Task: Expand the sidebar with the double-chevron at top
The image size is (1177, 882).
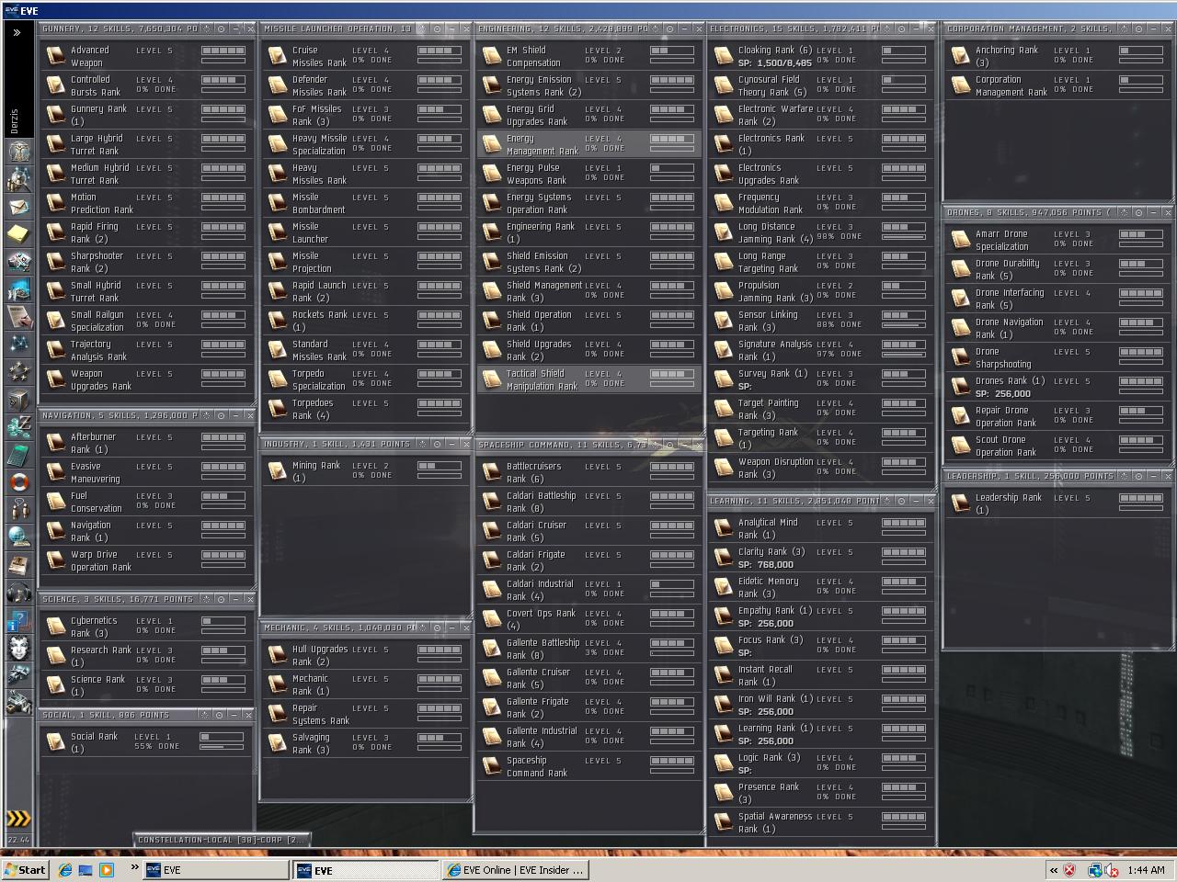Action: point(17,32)
